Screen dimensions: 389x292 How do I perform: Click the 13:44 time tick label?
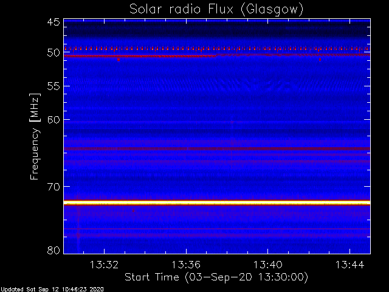coord(350,265)
